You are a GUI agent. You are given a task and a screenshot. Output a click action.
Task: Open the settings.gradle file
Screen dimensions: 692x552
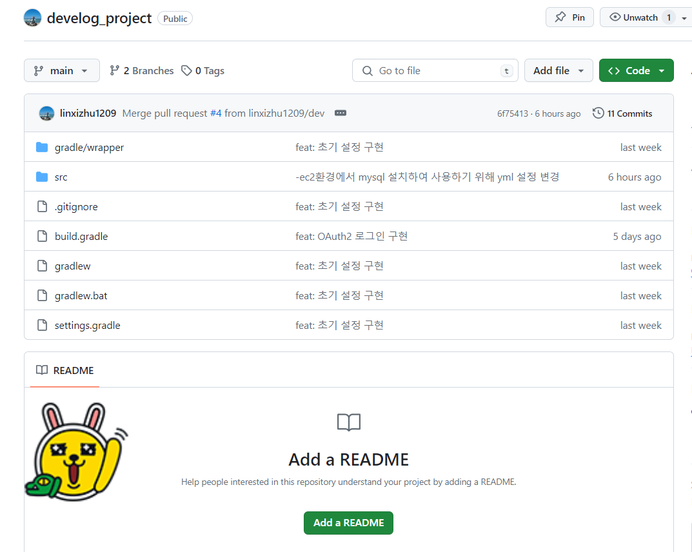pyautogui.click(x=87, y=325)
